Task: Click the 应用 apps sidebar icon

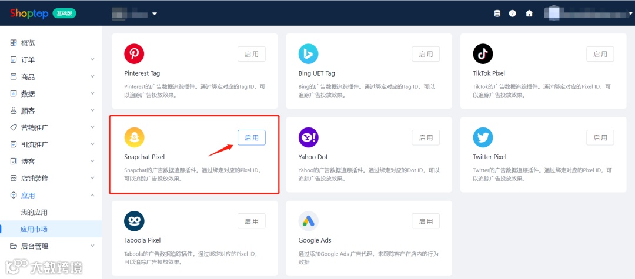Action: pyautogui.click(x=14, y=195)
